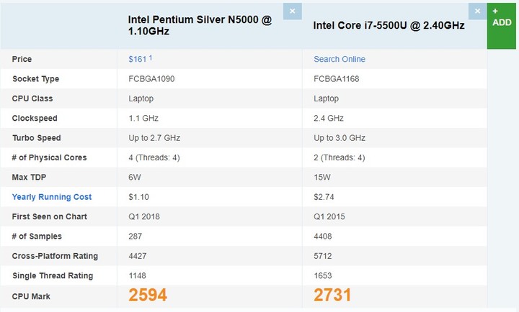519x312 pixels.
Task: Click the CPU Mark row label
Action: (31, 296)
